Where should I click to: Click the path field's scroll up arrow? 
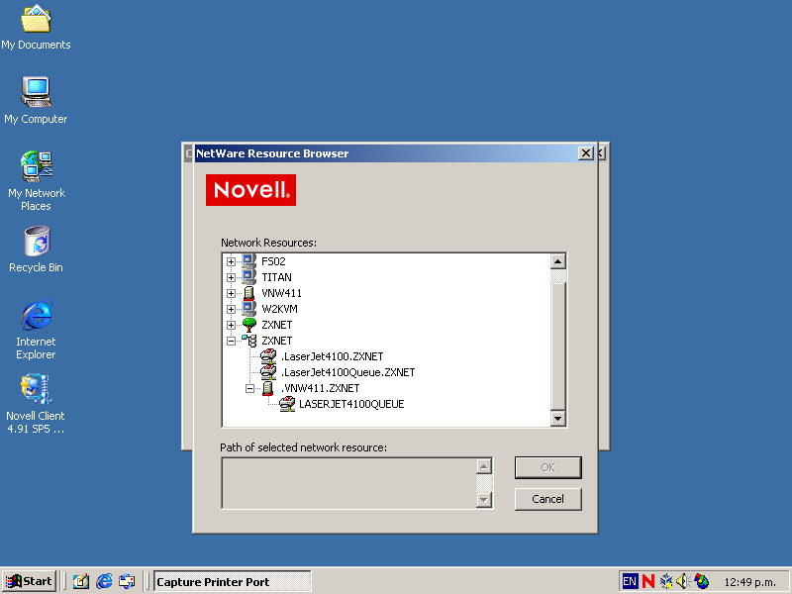click(x=483, y=466)
